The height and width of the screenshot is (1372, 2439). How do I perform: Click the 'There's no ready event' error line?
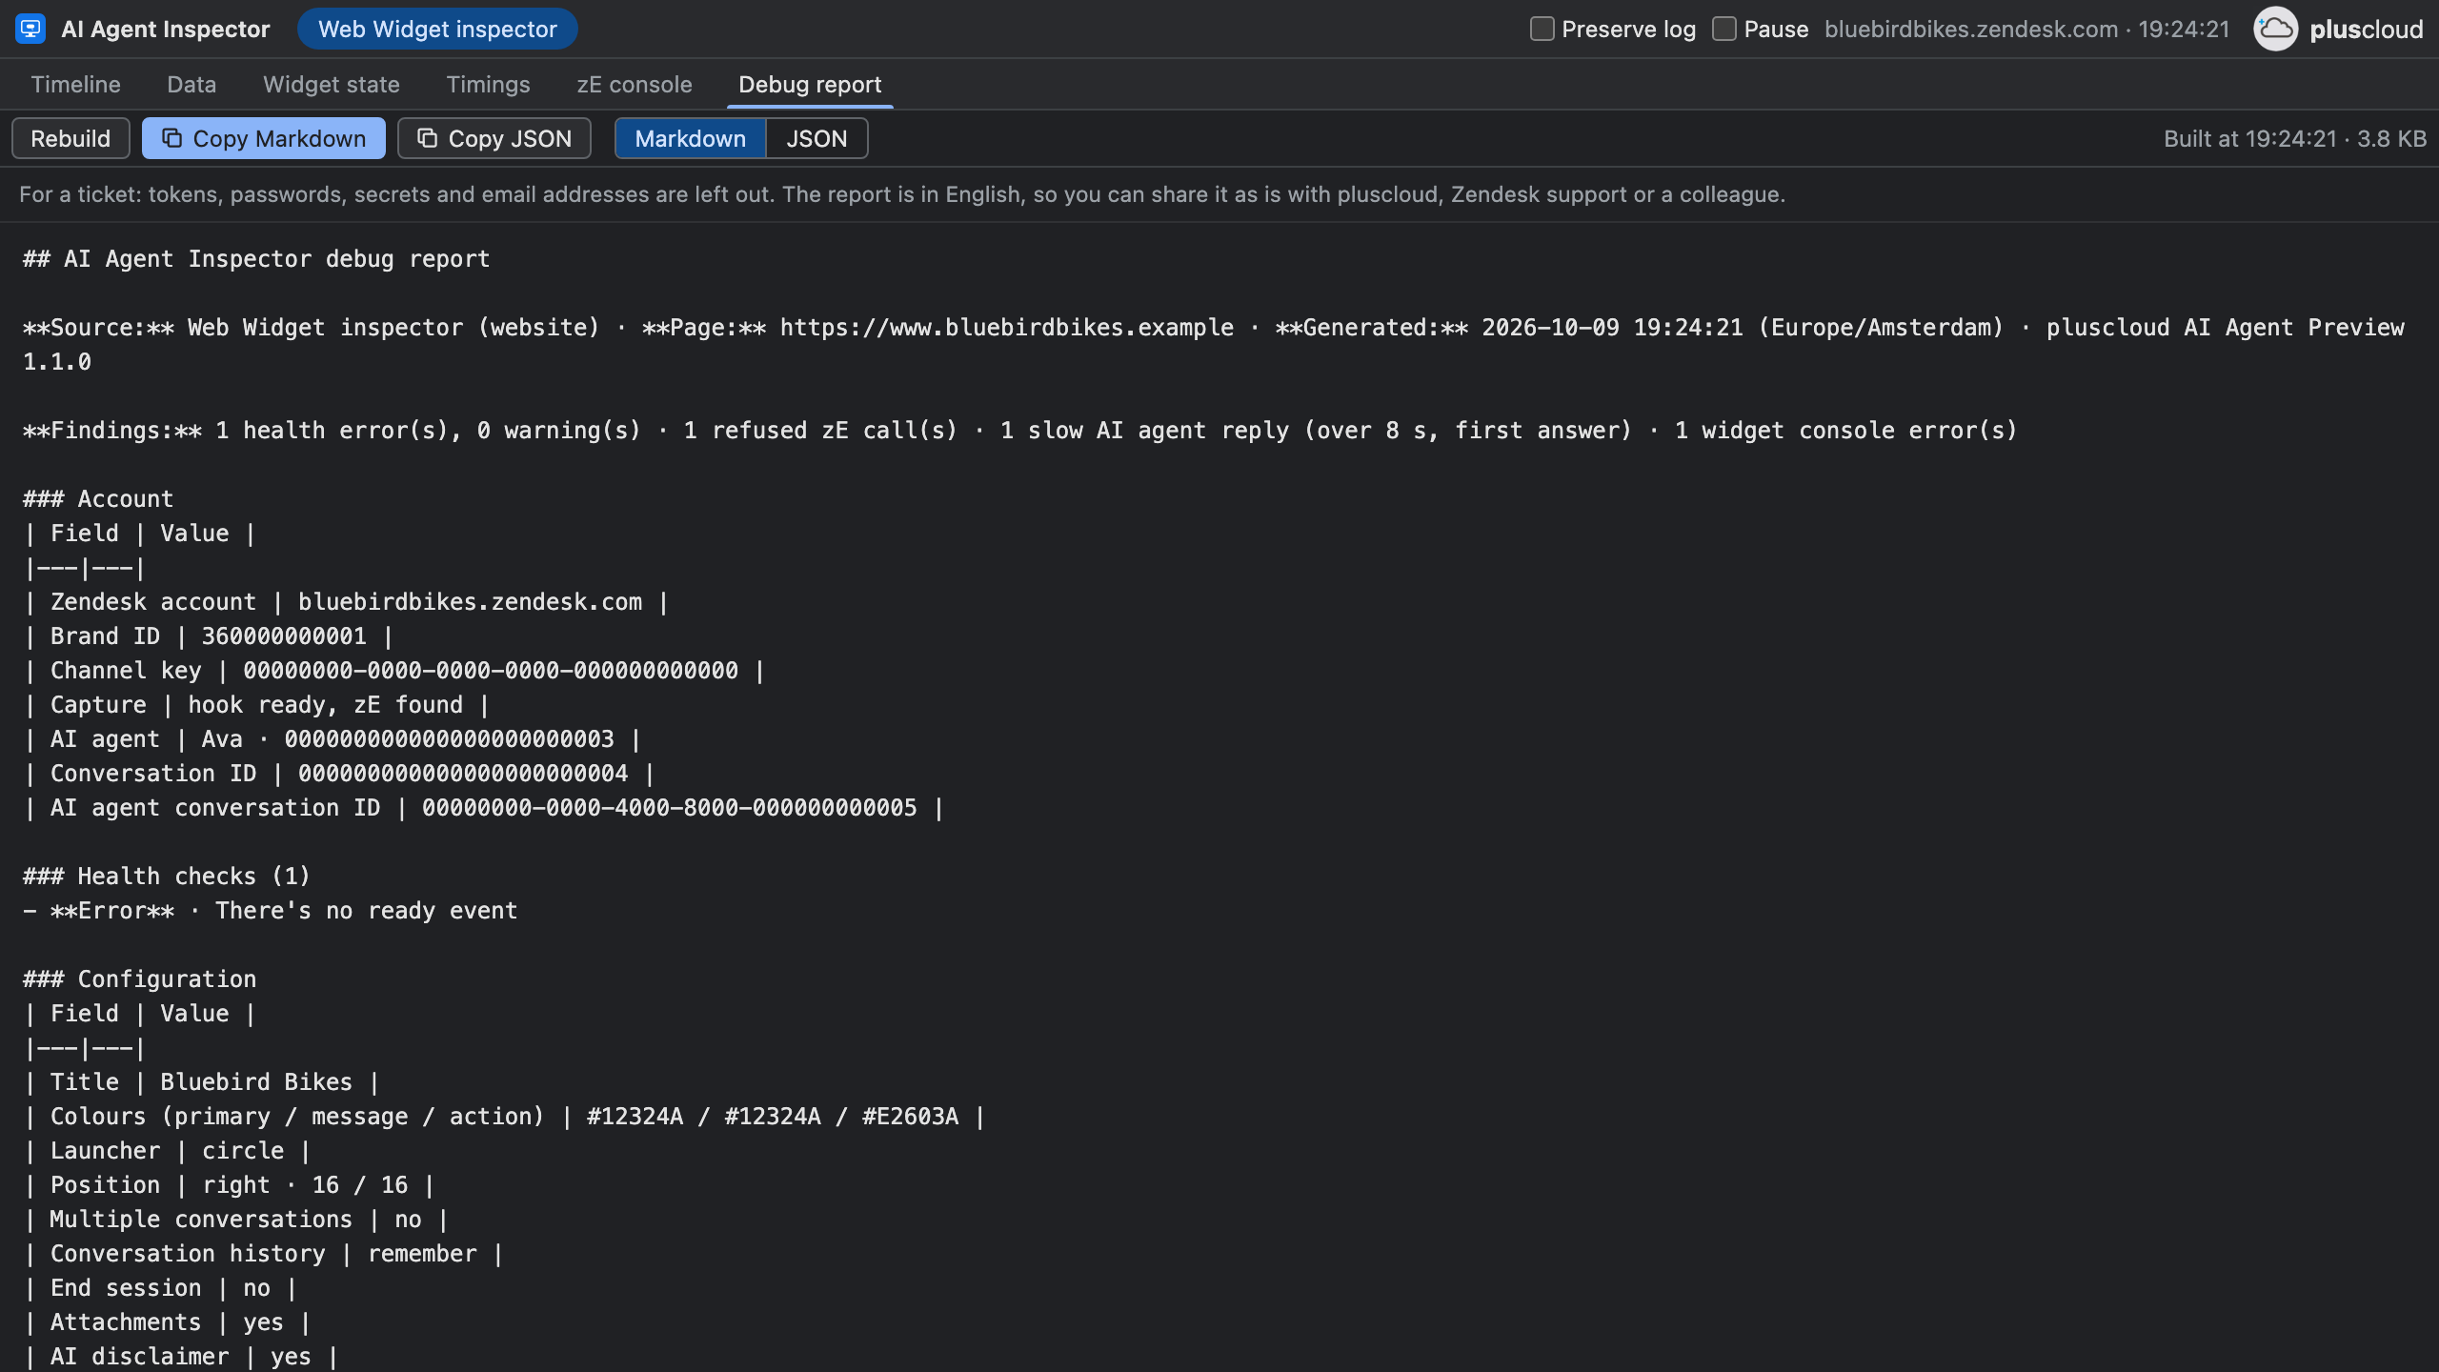[x=271, y=911]
